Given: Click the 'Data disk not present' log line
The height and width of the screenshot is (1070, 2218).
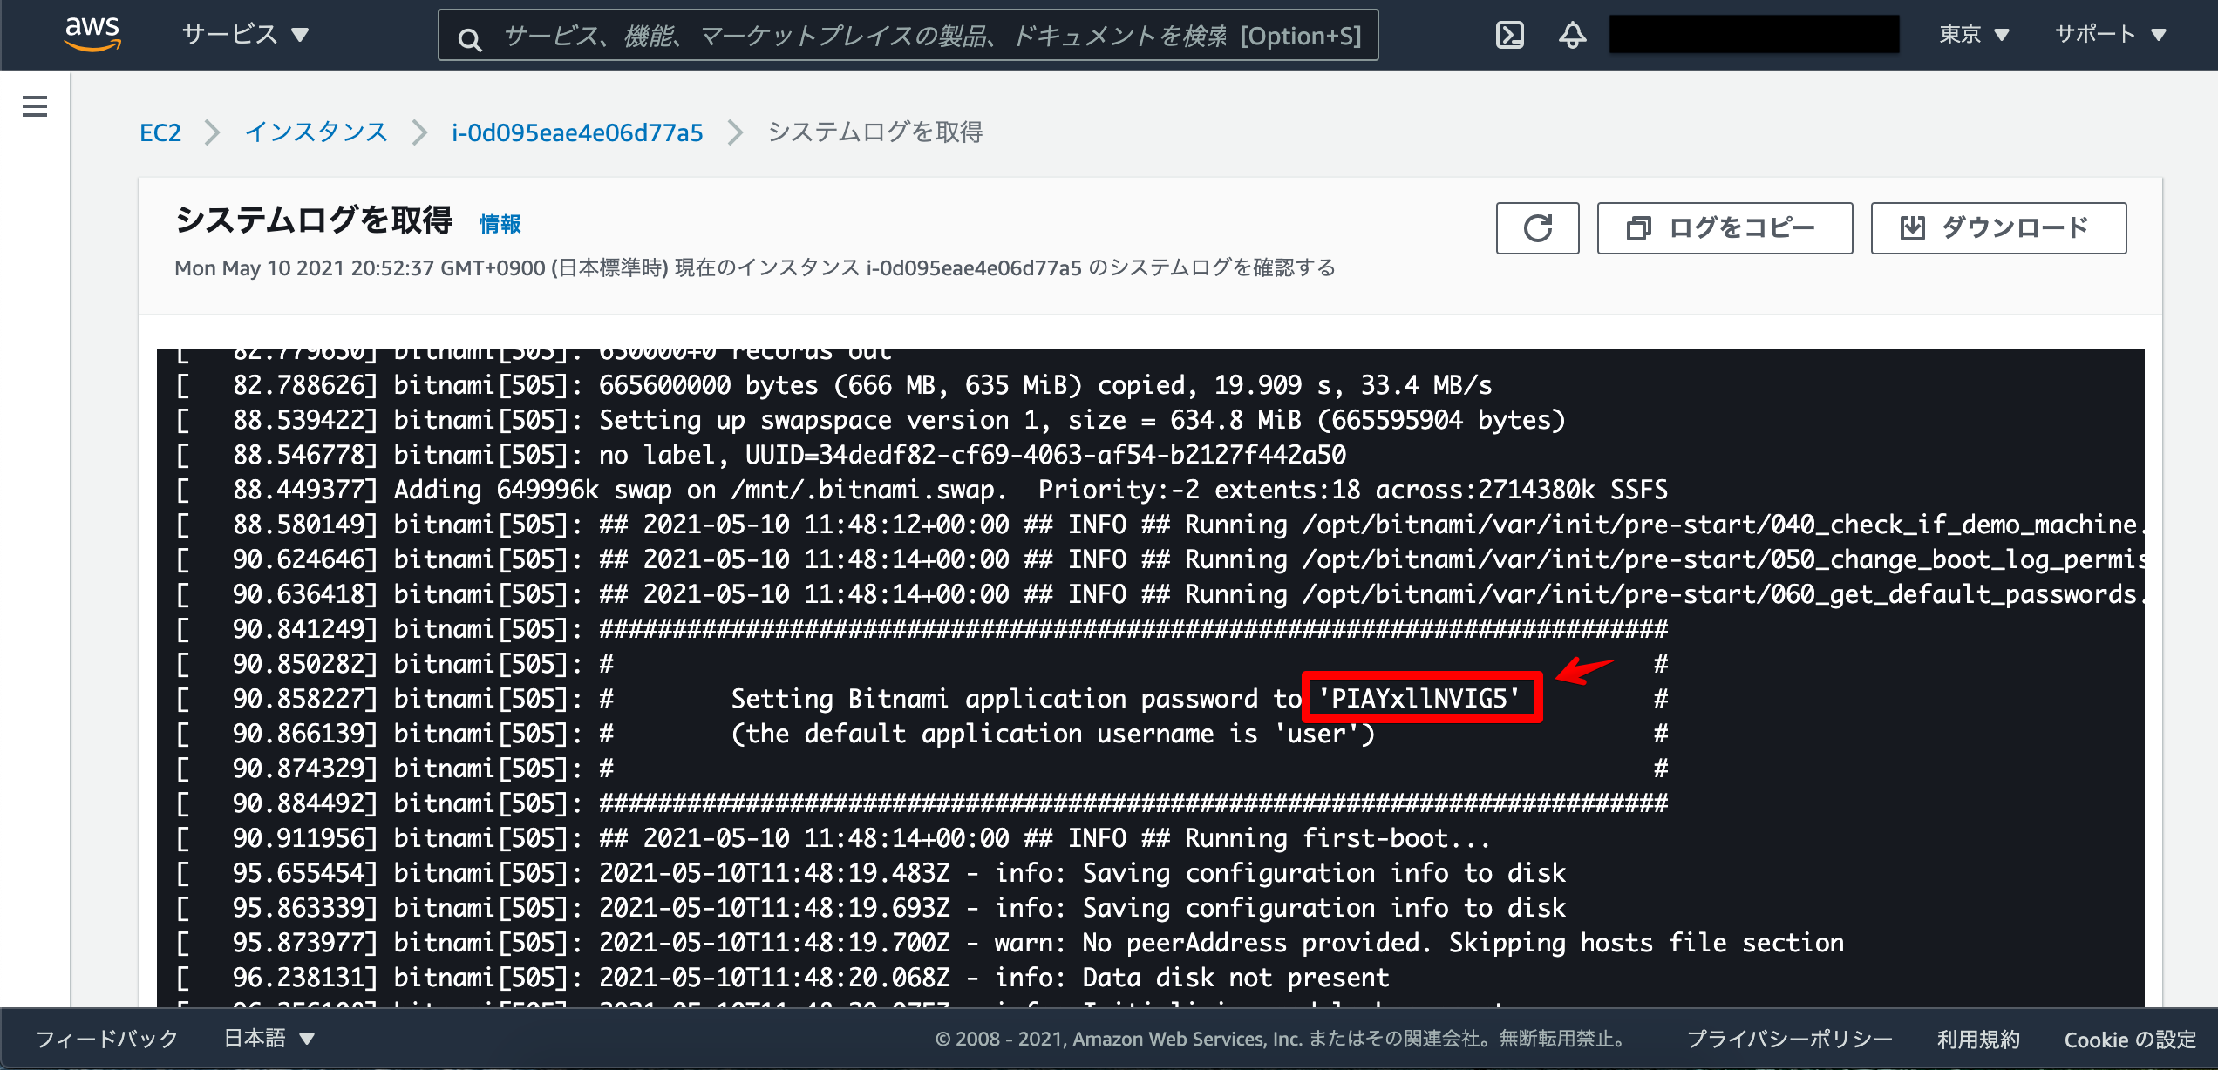Looking at the screenshot, I should (x=782, y=978).
